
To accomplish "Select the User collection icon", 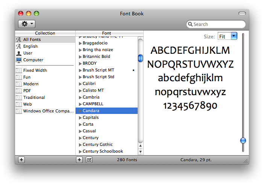I will pyautogui.click(x=19, y=53).
